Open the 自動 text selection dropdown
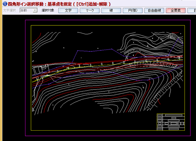The image size is (196, 141). 35,10
